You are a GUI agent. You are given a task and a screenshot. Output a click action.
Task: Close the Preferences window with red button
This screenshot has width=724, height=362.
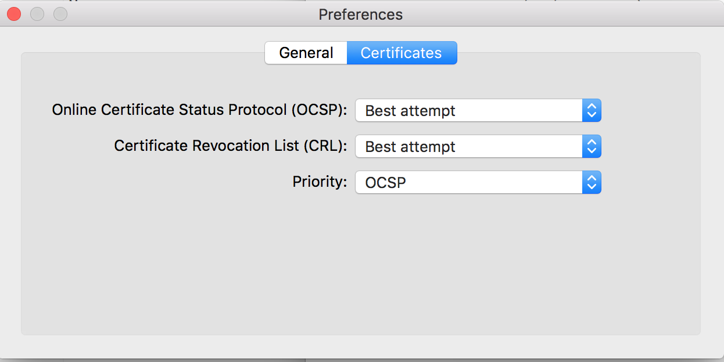click(14, 14)
